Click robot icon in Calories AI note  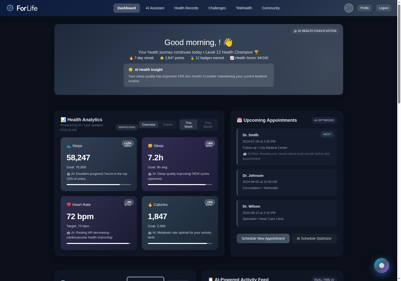150,233
